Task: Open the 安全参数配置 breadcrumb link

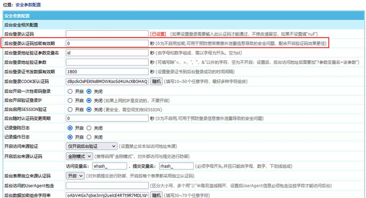Action: pyautogui.click(x=28, y=5)
